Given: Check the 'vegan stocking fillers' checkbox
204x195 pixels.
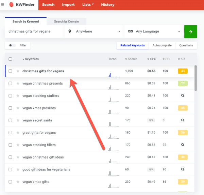Looking at the screenshot, I should (x=11, y=145).
